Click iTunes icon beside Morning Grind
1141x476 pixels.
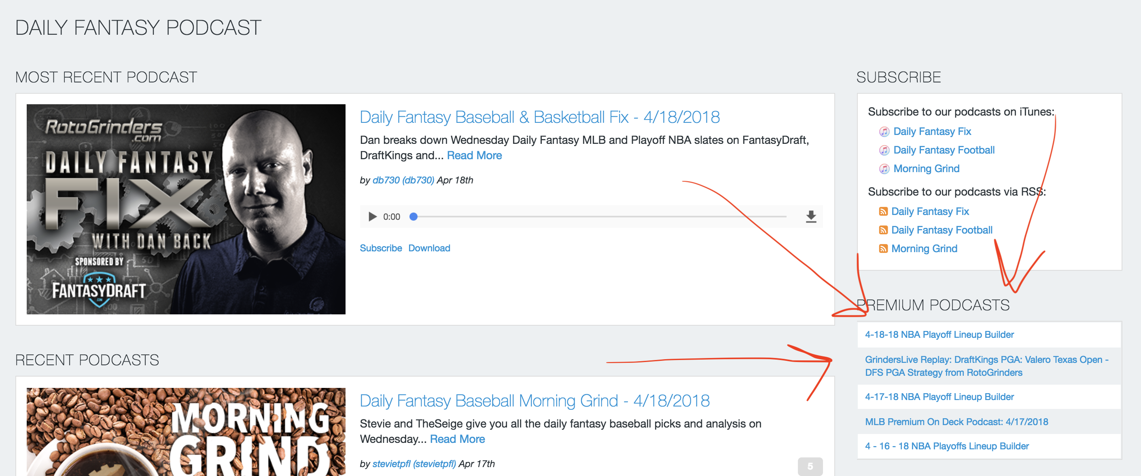tap(884, 169)
